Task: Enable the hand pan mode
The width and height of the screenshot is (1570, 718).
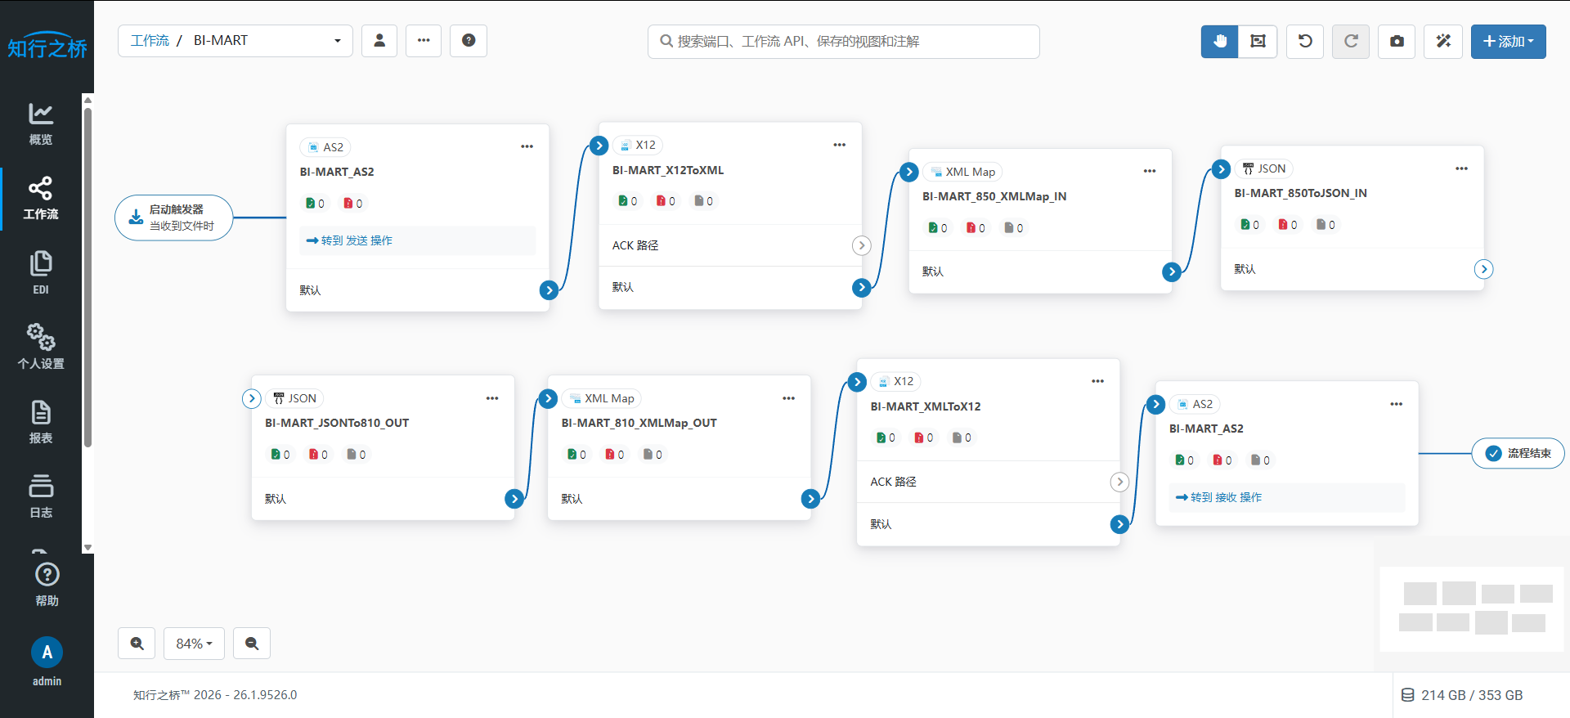Action: pyautogui.click(x=1220, y=41)
